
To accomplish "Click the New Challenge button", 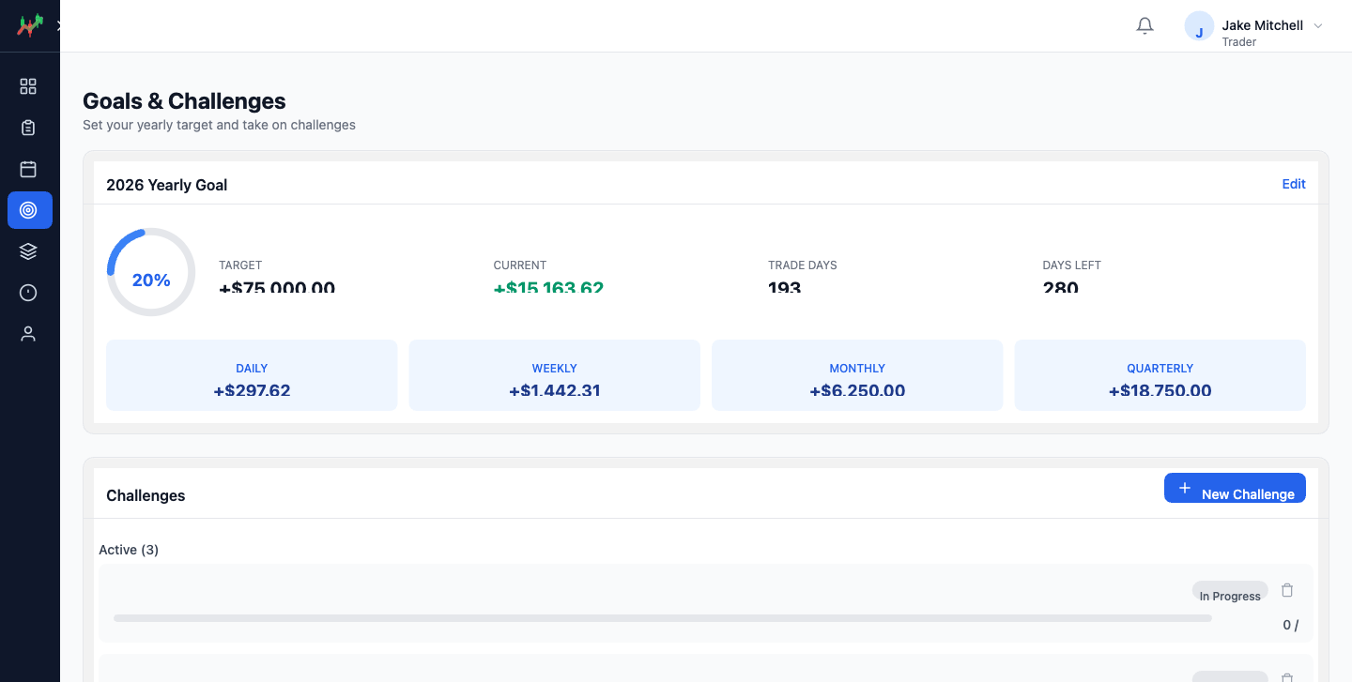I will tap(1234, 488).
